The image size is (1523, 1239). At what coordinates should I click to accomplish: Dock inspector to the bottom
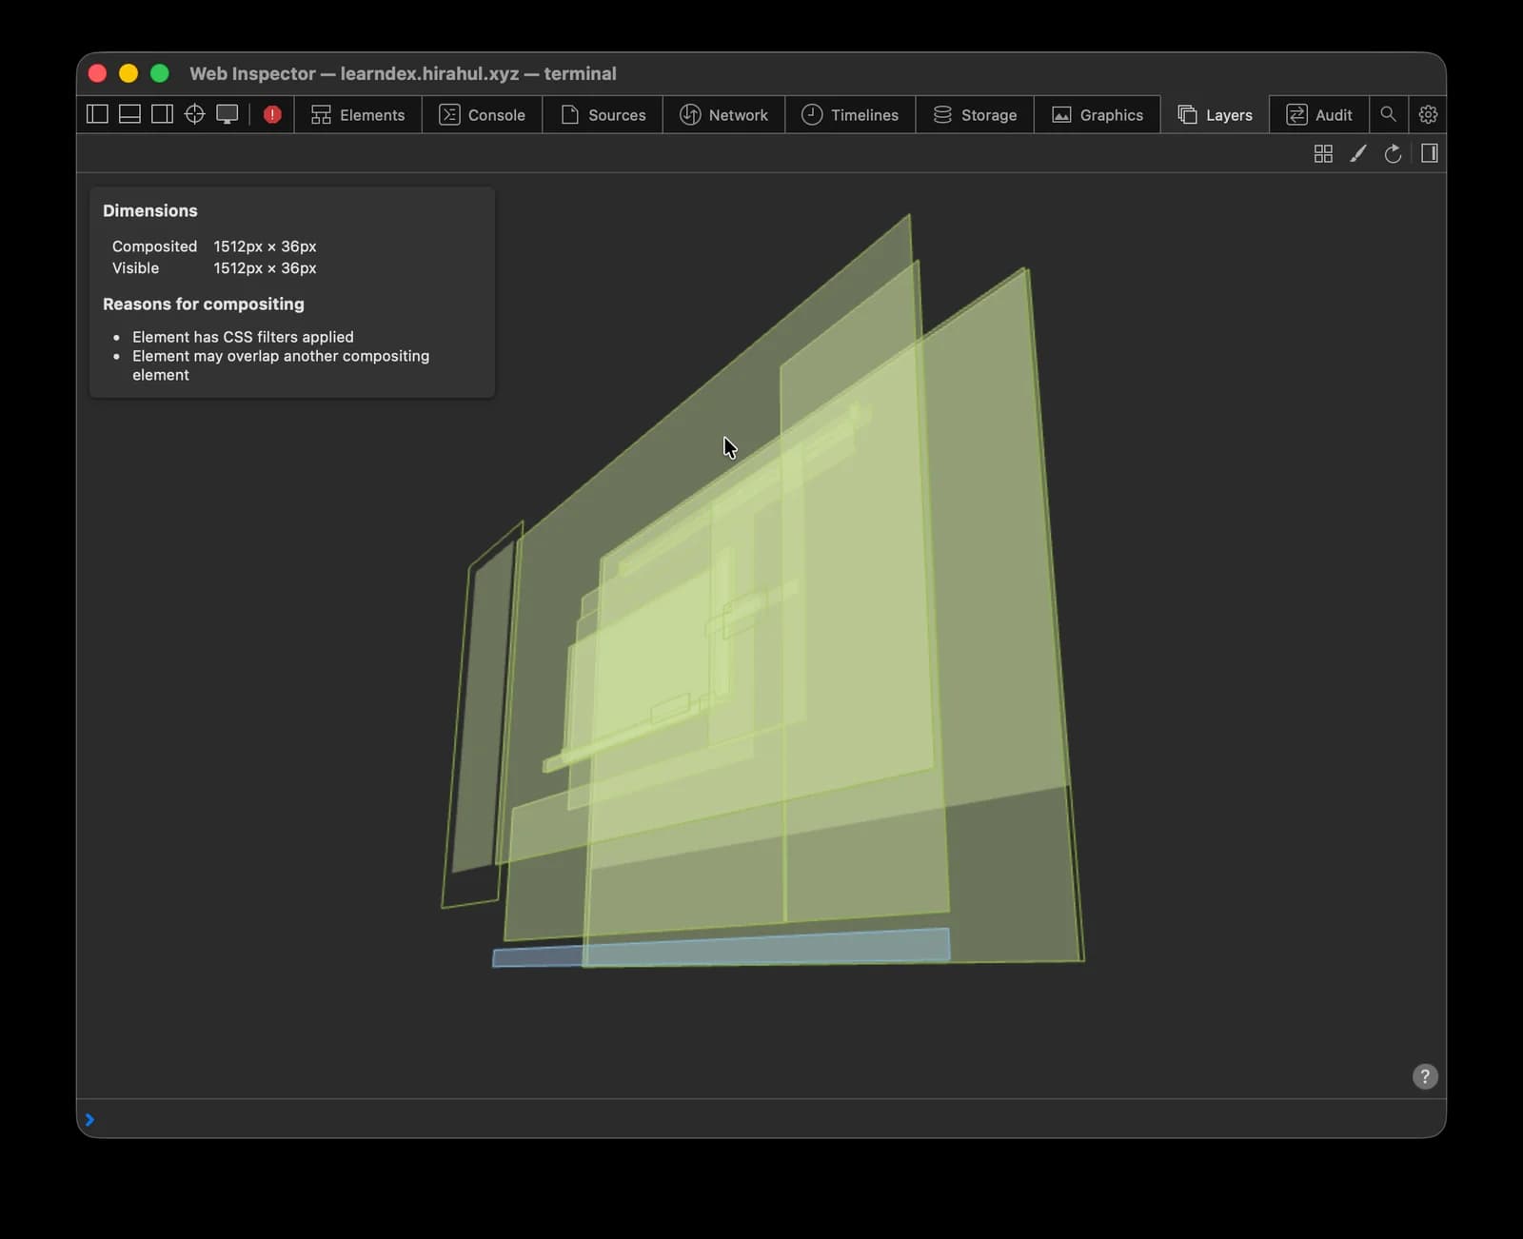click(129, 114)
